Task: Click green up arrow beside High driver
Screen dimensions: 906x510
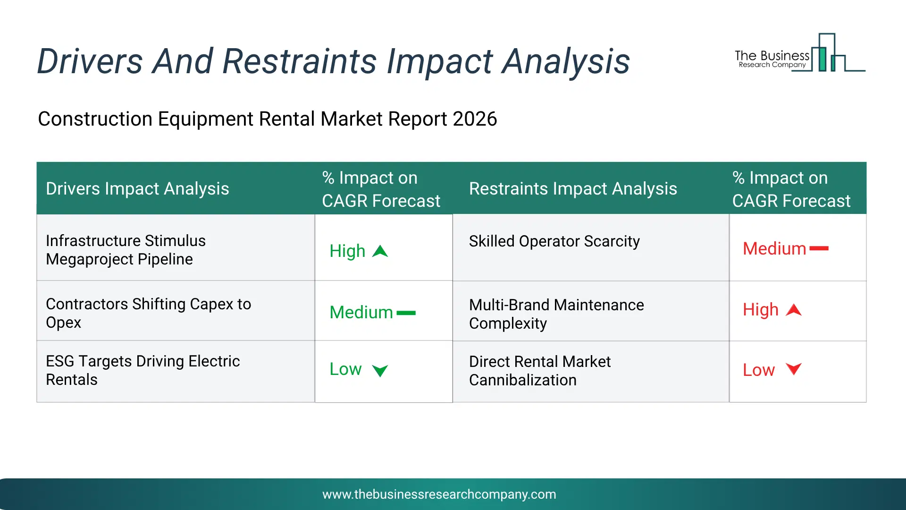Action: 380,251
